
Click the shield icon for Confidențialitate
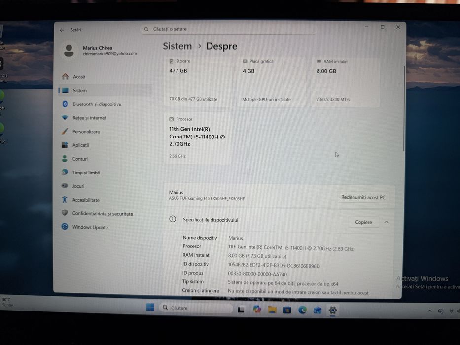point(65,213)
